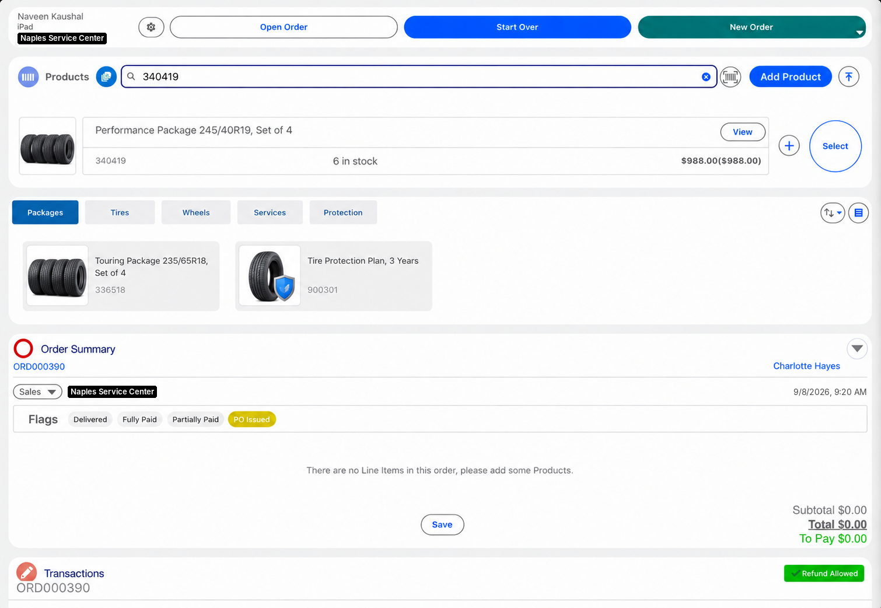Viewport: 881px width, 608px height.
Task: Open the sort order dropdown
Action: coord(833,213)
